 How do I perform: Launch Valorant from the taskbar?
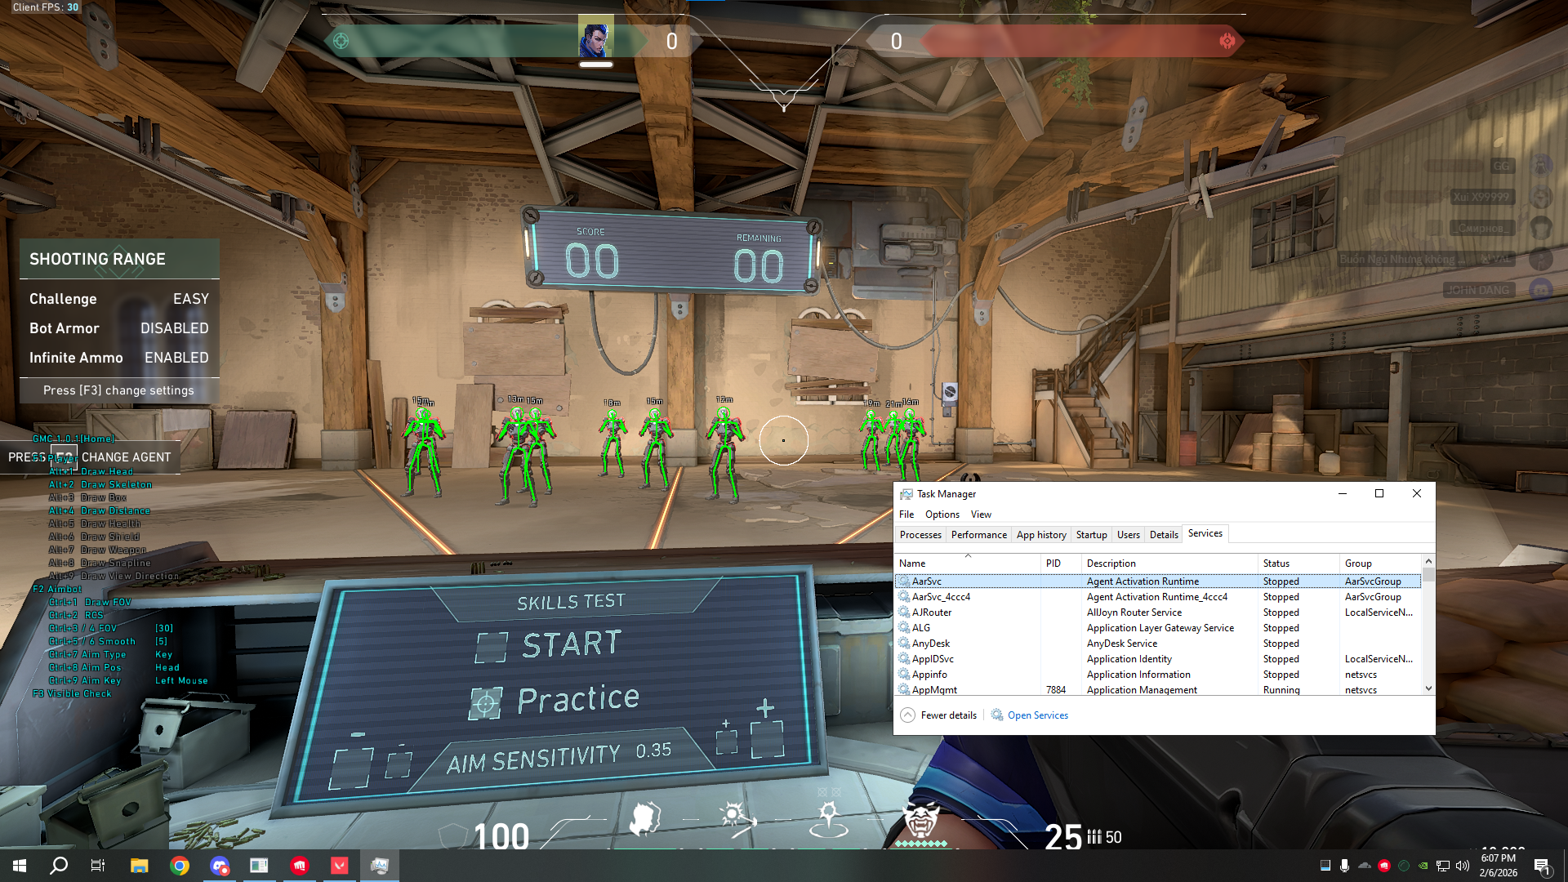(339, 865)
